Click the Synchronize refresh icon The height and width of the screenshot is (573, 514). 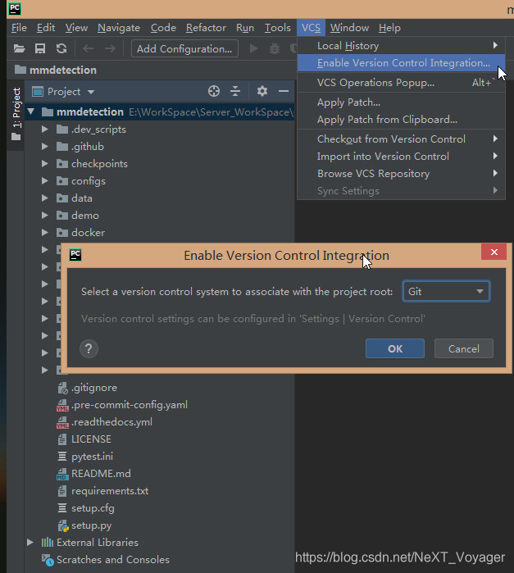[x=61, y=48]
